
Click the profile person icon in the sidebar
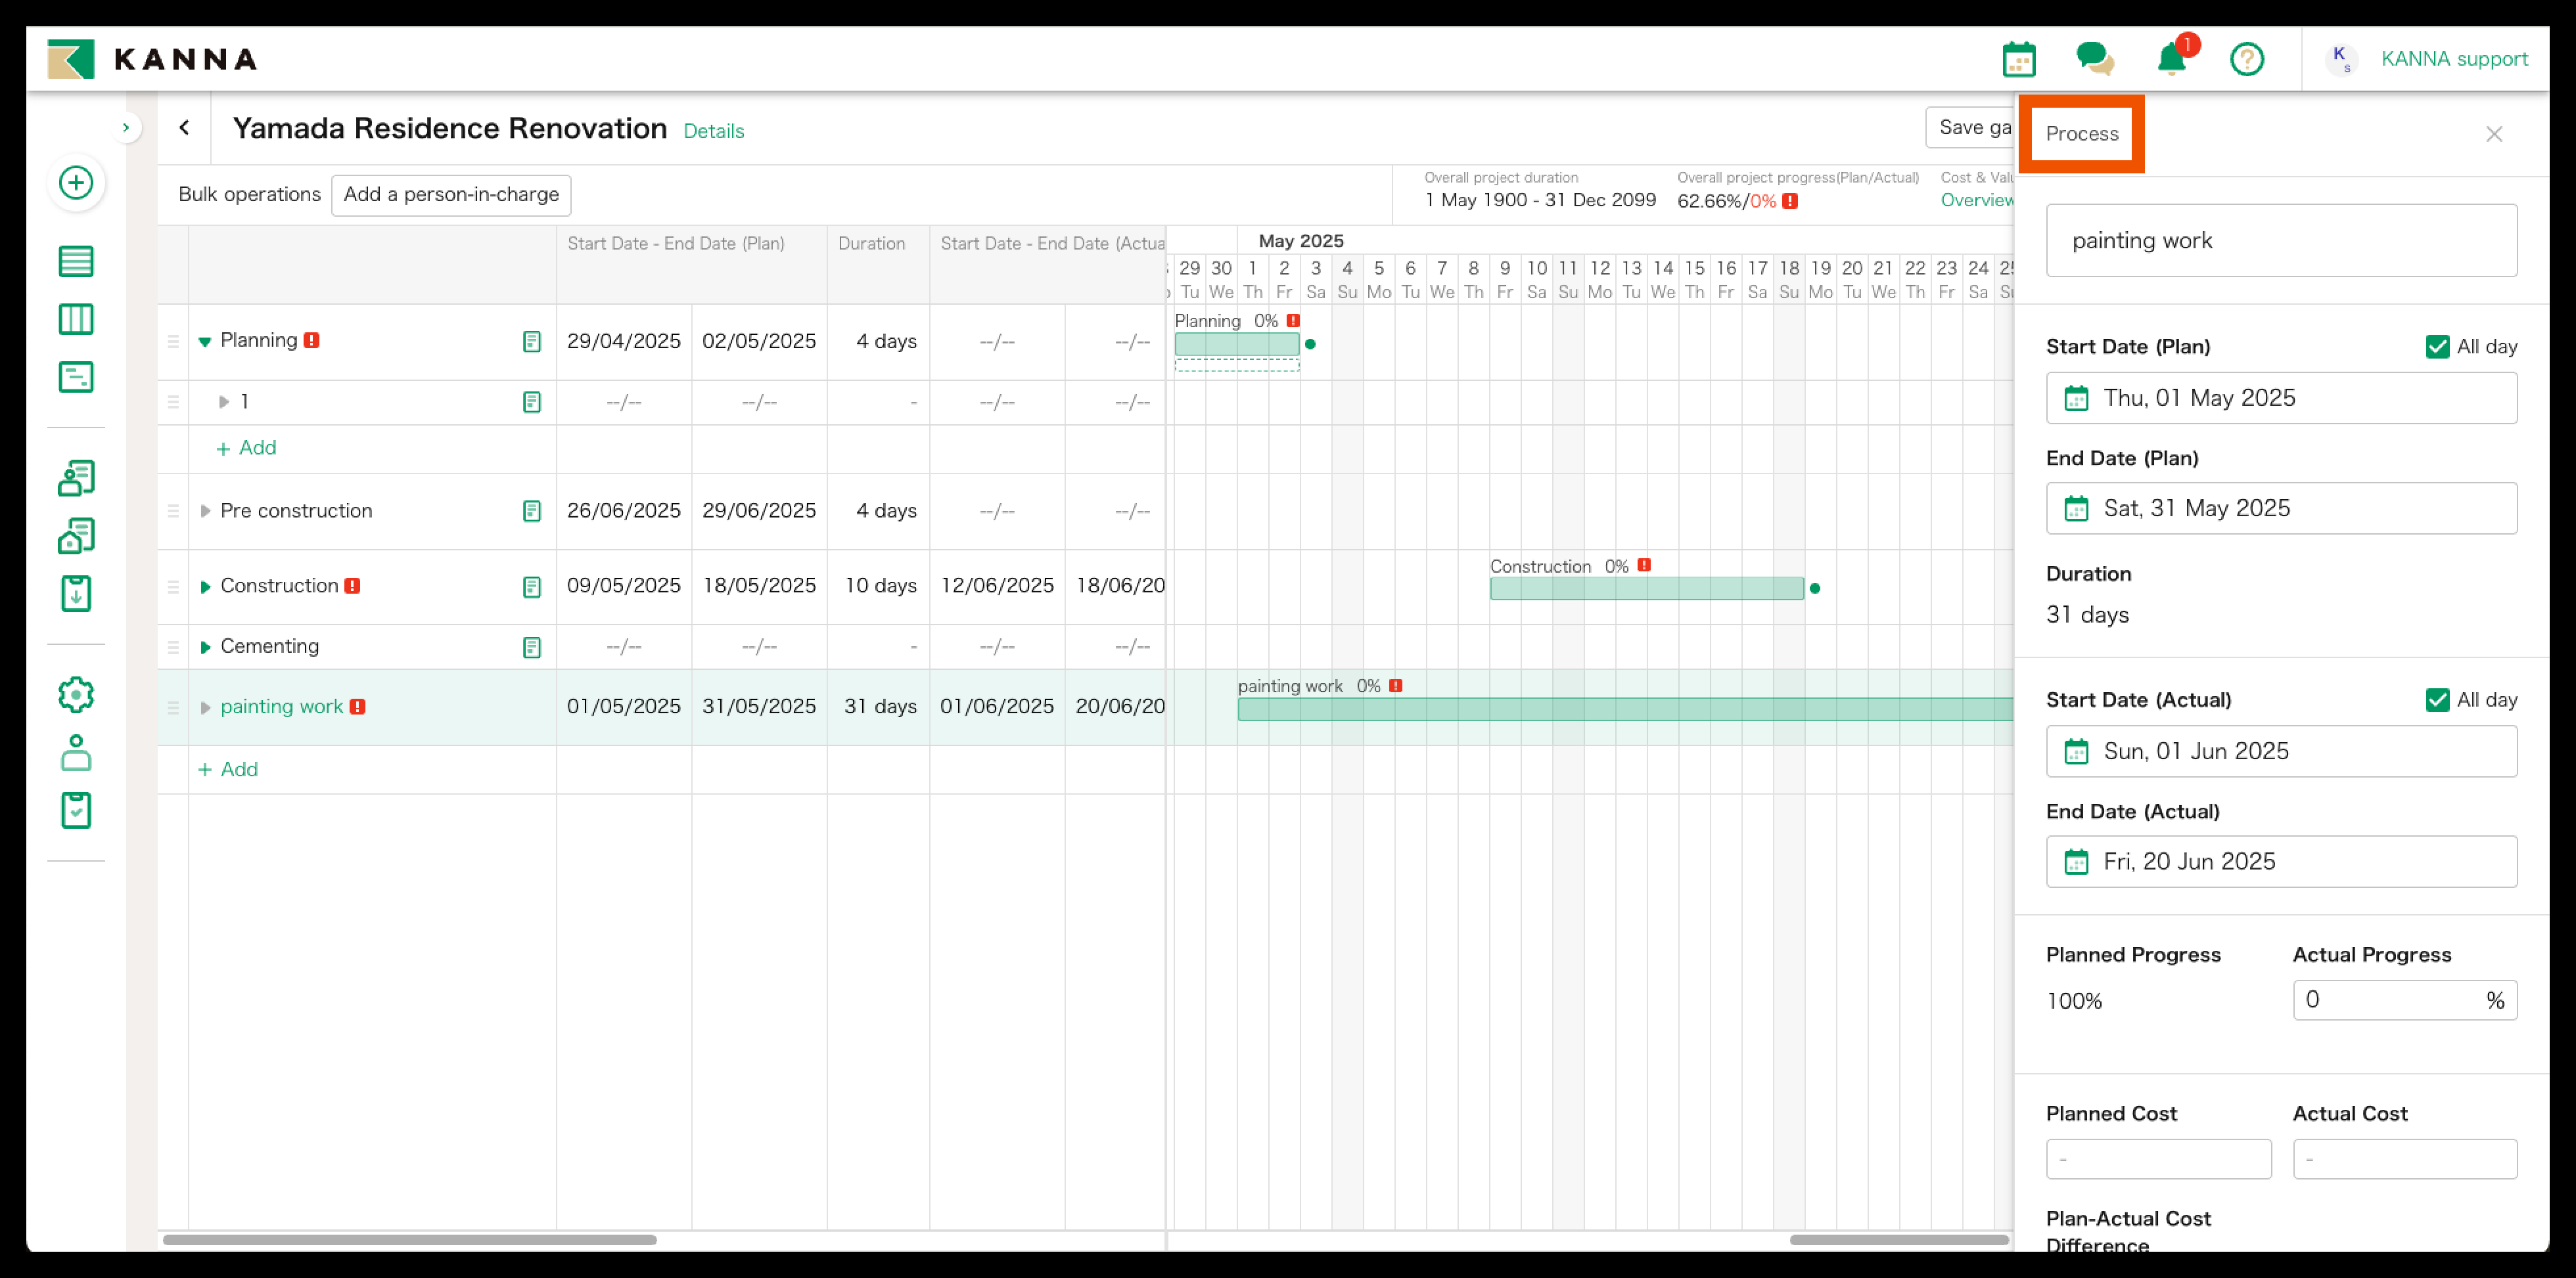tap(76, 753)
